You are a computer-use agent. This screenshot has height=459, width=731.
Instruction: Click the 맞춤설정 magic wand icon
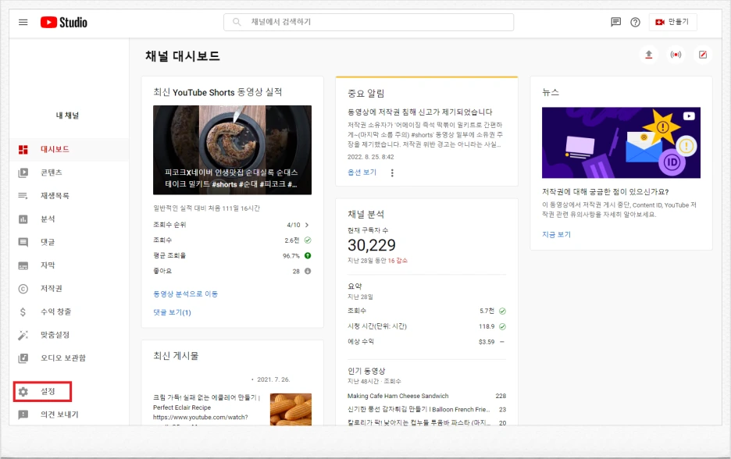click(x=23, y=335)
